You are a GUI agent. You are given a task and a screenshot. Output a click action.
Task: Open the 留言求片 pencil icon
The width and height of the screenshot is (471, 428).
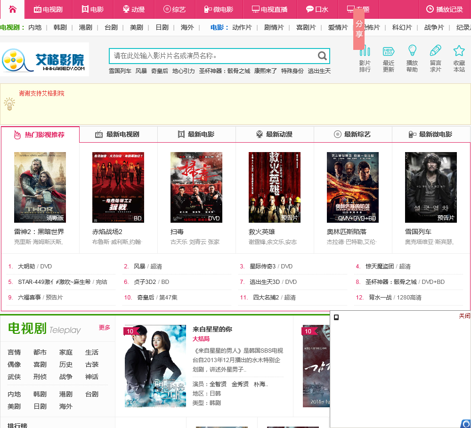(436, 58)
